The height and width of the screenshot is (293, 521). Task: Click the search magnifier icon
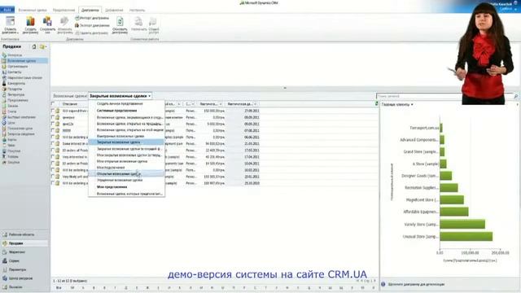click(x=515, y=96)
